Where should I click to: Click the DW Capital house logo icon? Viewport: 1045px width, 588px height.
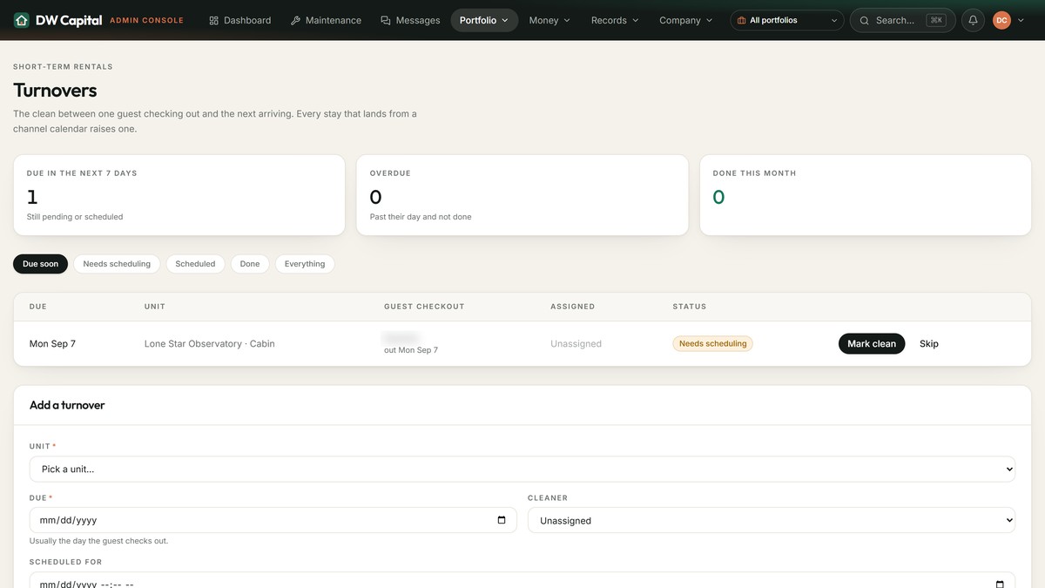22,20
